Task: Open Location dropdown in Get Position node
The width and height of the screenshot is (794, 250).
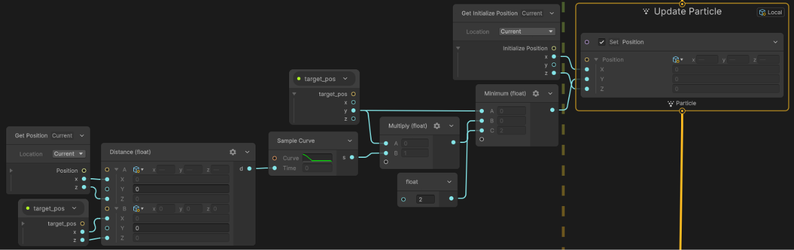Action: point(68,153)
